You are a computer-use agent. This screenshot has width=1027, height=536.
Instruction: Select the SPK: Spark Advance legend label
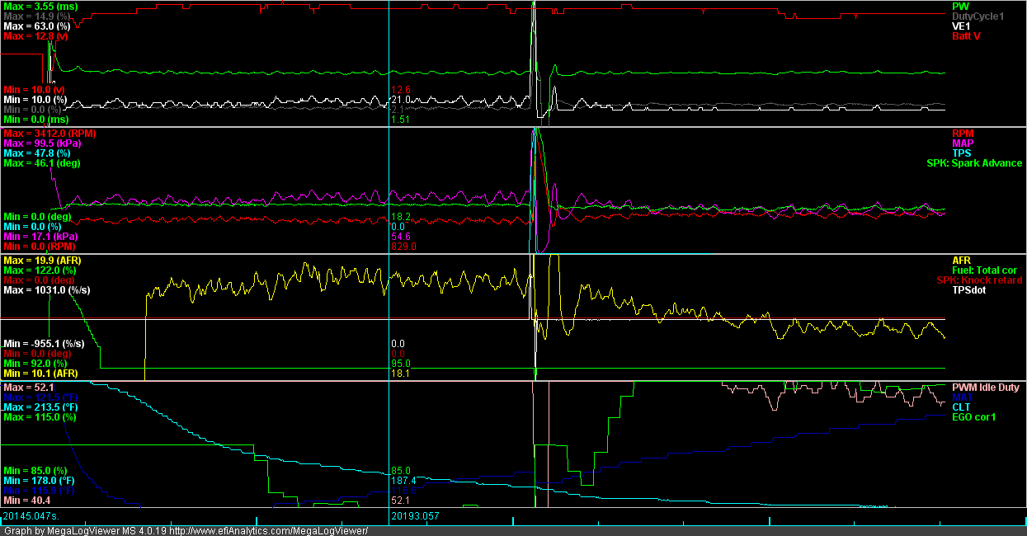click(973, 163)
